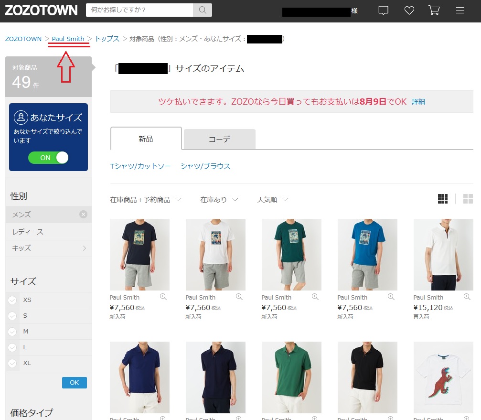Remove the メンズ filter with x icon
Image resolution: width=481 pixels, height=420 pixels.
83,215
